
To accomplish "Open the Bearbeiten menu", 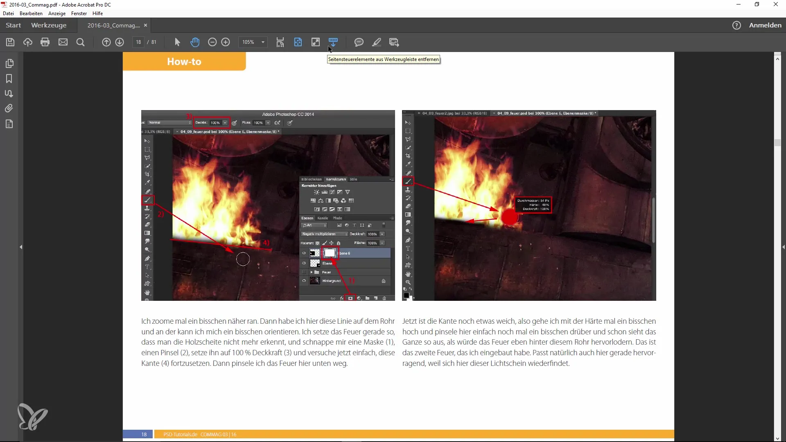I will (x=31, y=14).
